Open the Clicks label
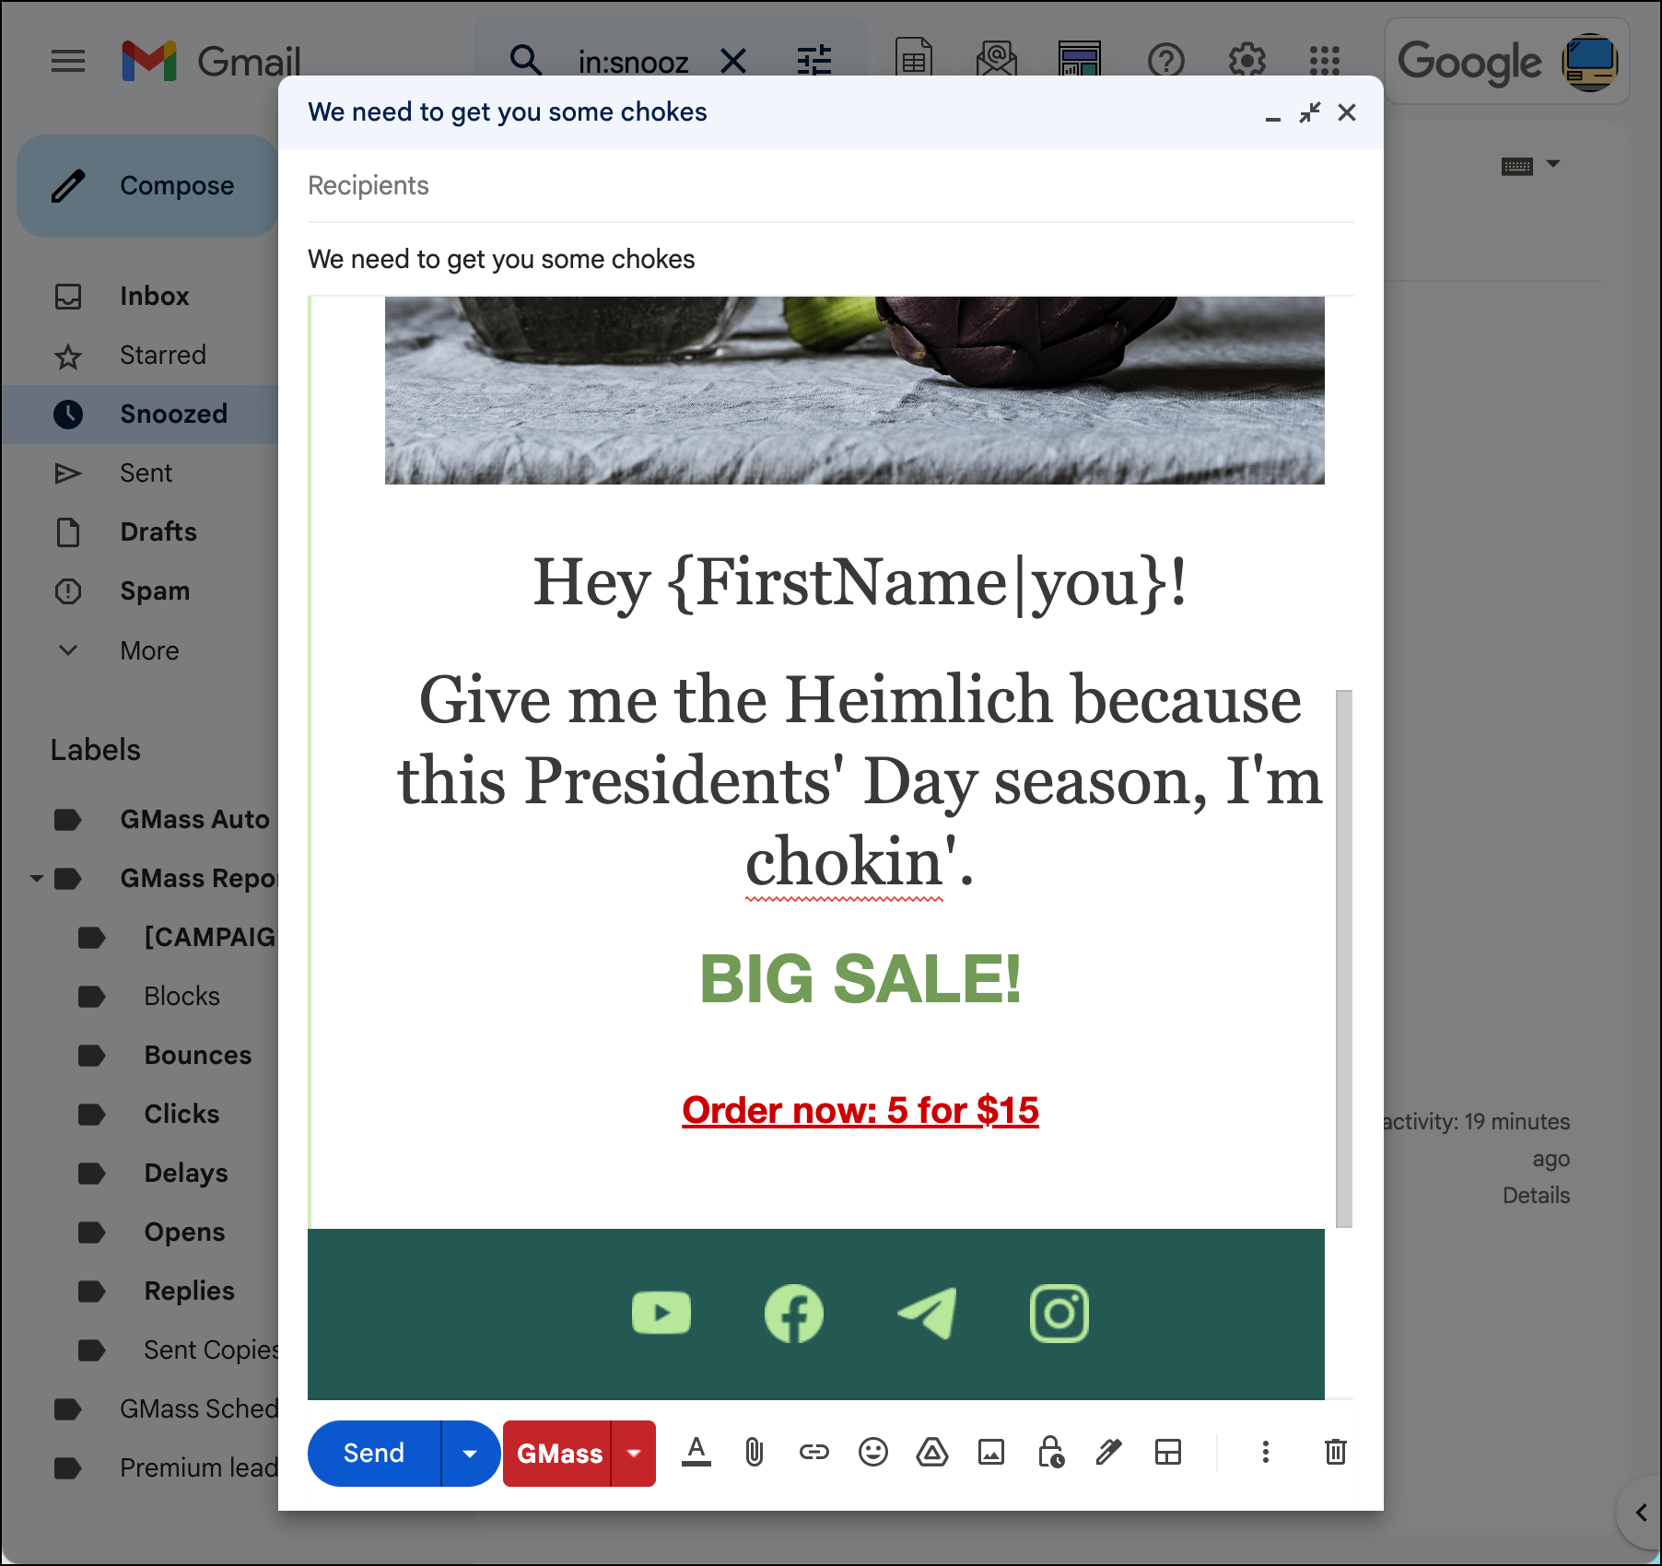Screen dimensions: 1662x1566 coord(181,1115)
